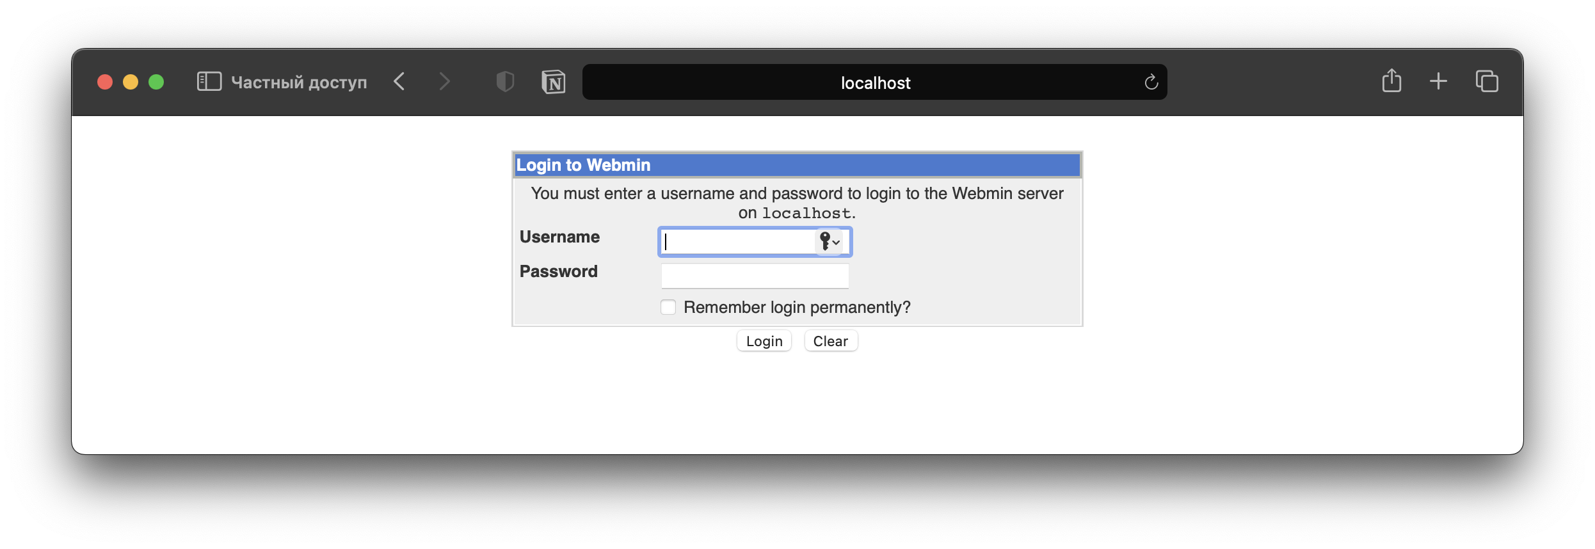This screenshot has width=1595, height=549.
Task: Close the Safari window
Action: [105, 82]
